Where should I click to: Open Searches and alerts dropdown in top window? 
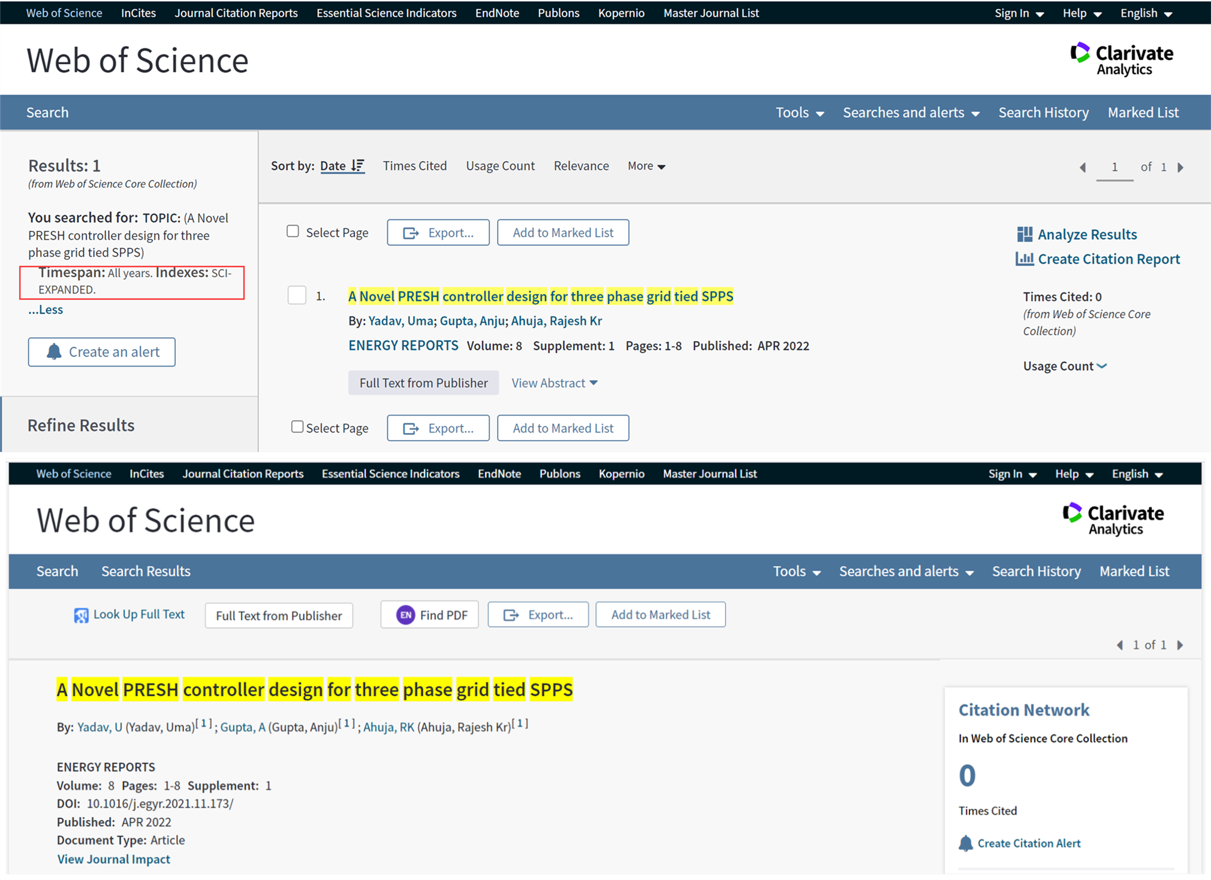(911, 113)
